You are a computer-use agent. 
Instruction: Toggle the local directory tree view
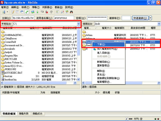coord(17,12)
